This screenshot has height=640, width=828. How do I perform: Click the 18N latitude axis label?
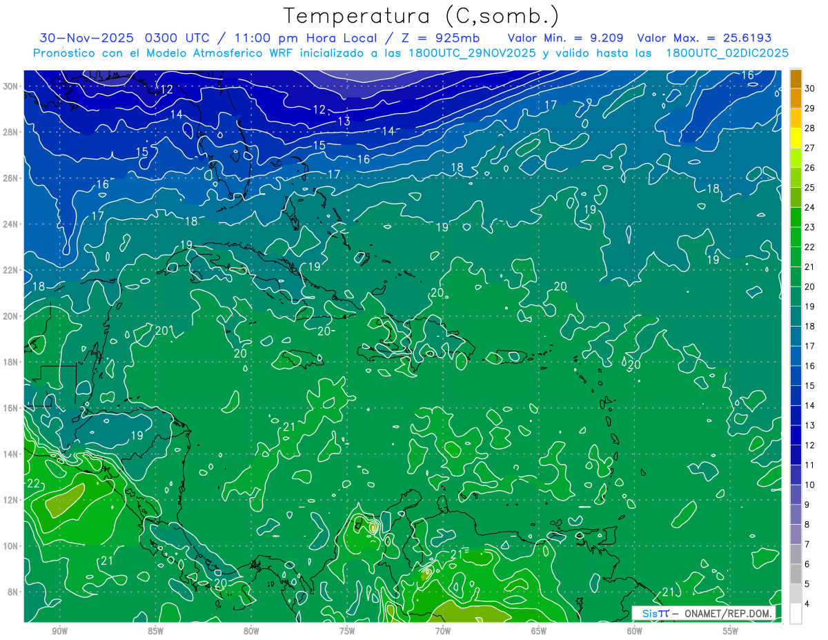11,362
